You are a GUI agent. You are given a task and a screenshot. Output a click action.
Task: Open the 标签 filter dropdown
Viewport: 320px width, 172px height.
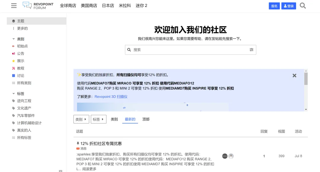(99, 119)
